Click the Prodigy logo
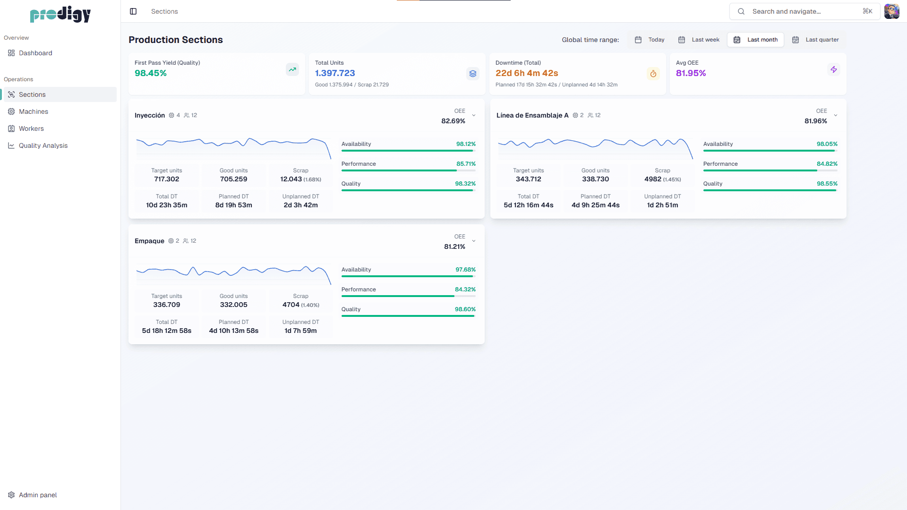907x510 pixels. (x=60, y=14)
